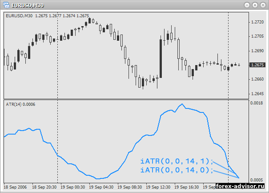269x193 pixels.
Task: Click the ATR line peak near 0.0018
Action: tap(182, 104)
